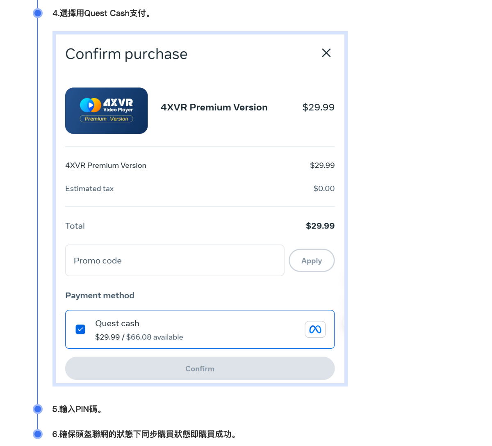Confirm the purchase

point(200,368)
